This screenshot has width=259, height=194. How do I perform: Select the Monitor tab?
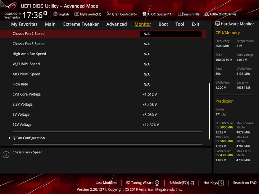point(143,24)
